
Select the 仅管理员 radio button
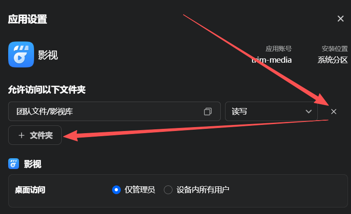pos(116,190)
